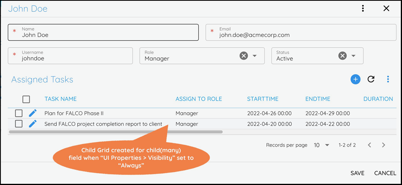Viewport: 402px width, 185px height.
Task: Open the dialog header three-dot menu
Action: (363, 9)
